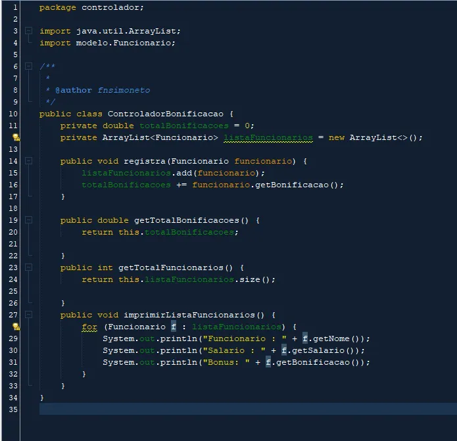Click line number 20 in the gutter
The height and width of the screenshot is (441, 457).
tap(14, 232)
